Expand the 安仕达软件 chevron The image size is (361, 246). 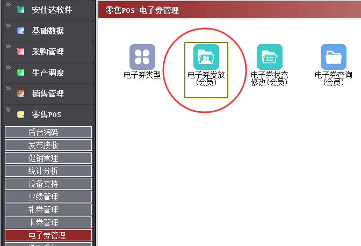click(x=8, y=5)
